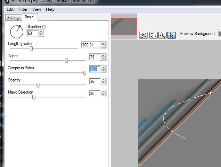This screenshot has width=221, height=167.
Task: Click the Length value stepper arrows
Action: tap(103, 45)
